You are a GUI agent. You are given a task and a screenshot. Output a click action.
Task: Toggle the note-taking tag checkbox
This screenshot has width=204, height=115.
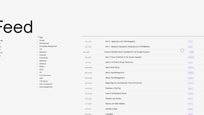(x=38, y=81)
